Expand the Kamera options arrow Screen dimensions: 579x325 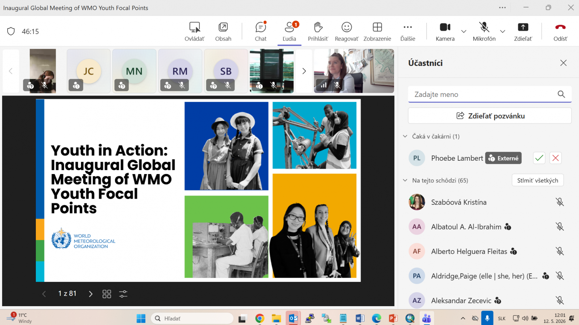(x=464, y=31)
